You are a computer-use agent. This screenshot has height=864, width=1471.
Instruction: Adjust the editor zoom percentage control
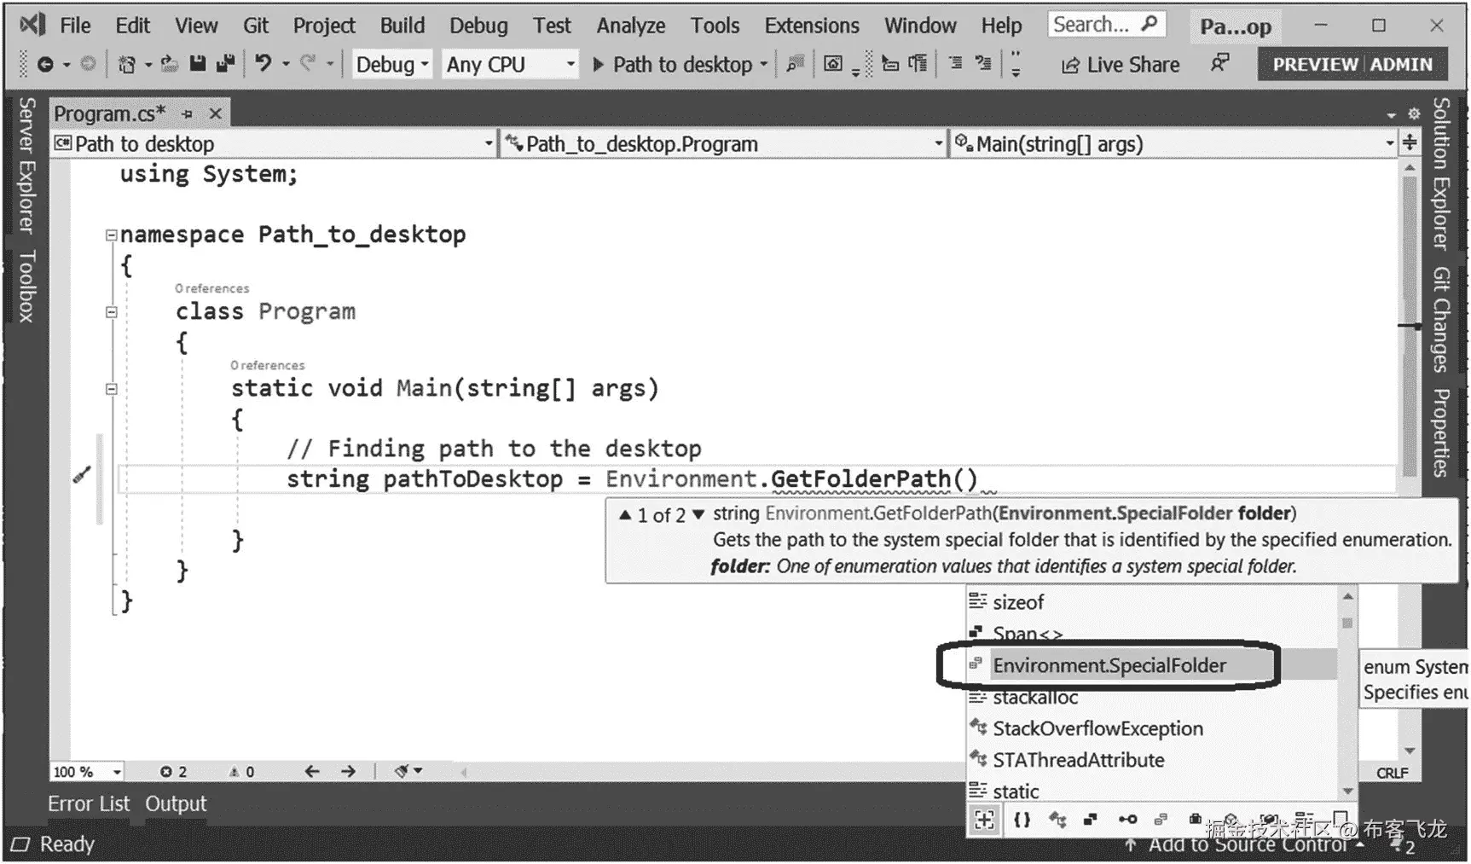point(85,771)
